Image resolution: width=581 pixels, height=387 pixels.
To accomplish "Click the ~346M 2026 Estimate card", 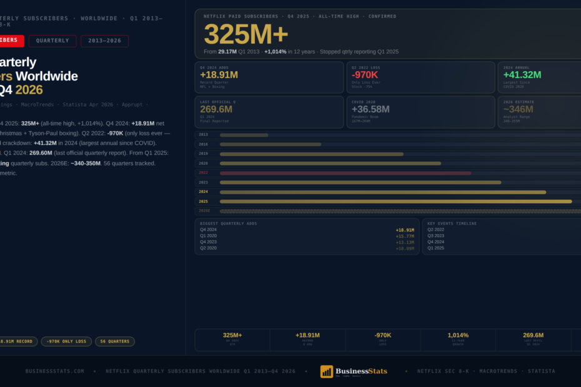I will pyautogui.click(x=540, y=112).
